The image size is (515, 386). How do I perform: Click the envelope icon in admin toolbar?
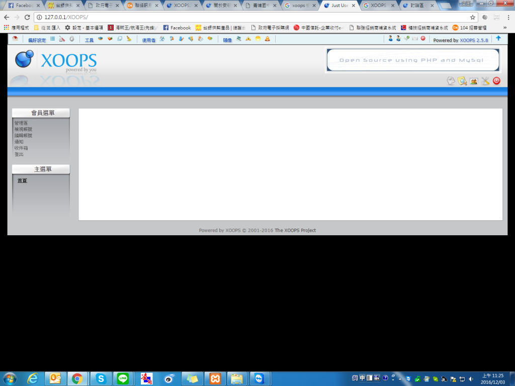click(414, 39)
